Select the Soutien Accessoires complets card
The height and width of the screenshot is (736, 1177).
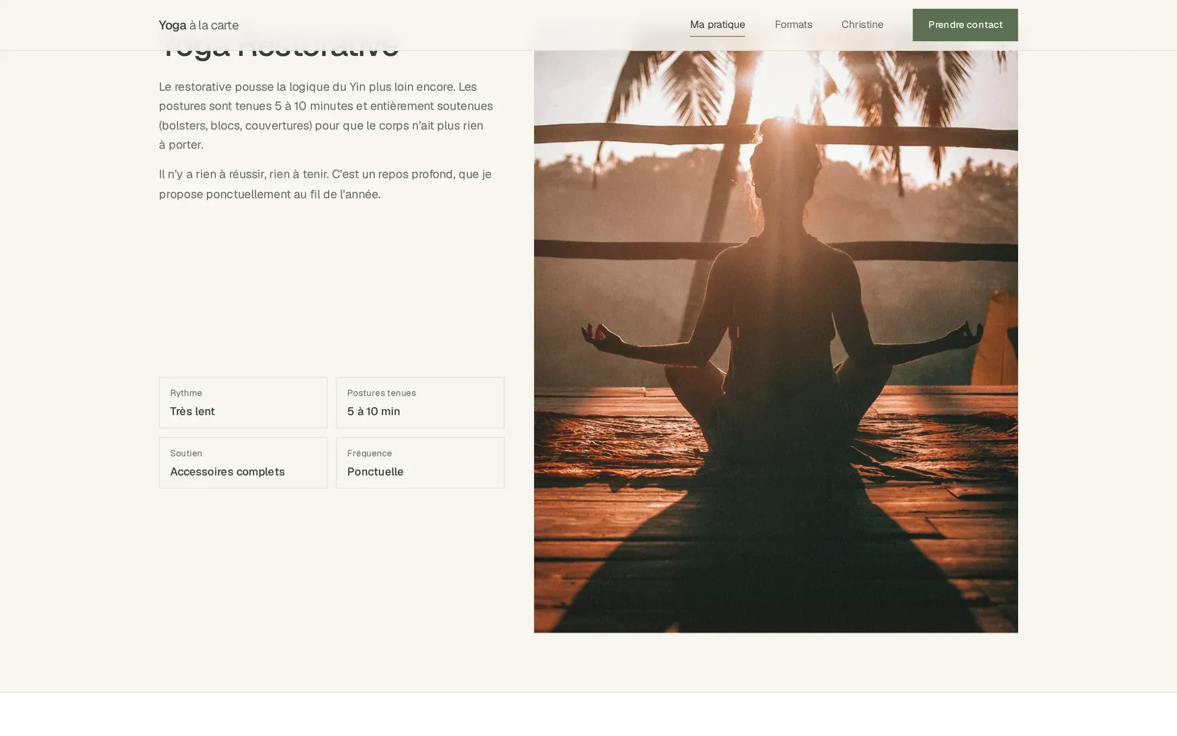pyautogui.click(x=243, y=462)
